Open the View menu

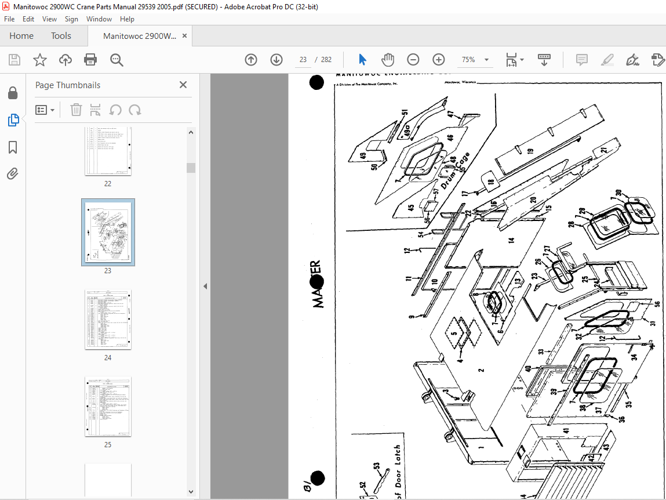pos(49,19)
